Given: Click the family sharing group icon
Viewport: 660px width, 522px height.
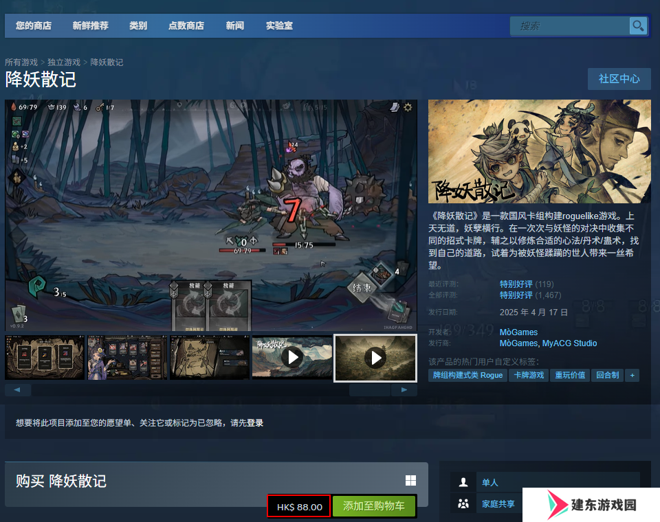Looking at the screenshot, I should [463, 503].
